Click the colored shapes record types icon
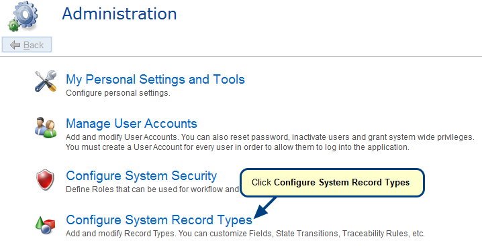 [x=45, y=225]
